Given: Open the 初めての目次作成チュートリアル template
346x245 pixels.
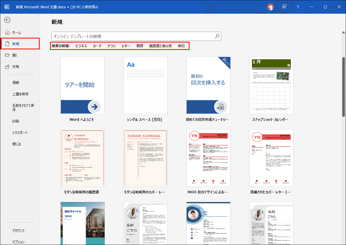Looking at the screenshot, I should pos(208,85).
